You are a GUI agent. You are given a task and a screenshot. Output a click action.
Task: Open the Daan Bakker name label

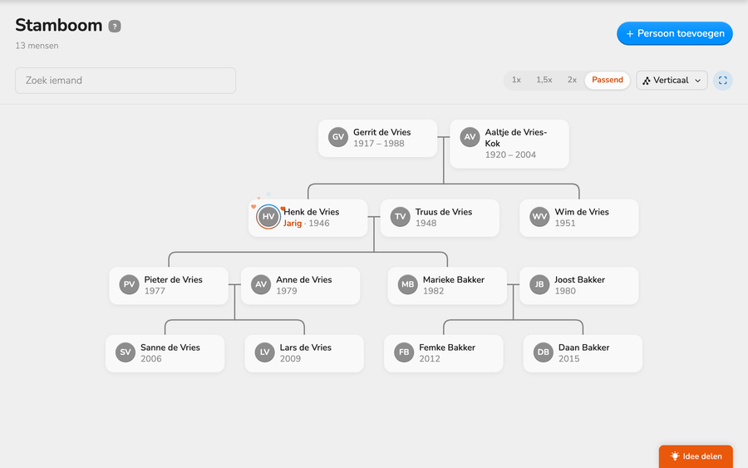(x=584, y=347)
